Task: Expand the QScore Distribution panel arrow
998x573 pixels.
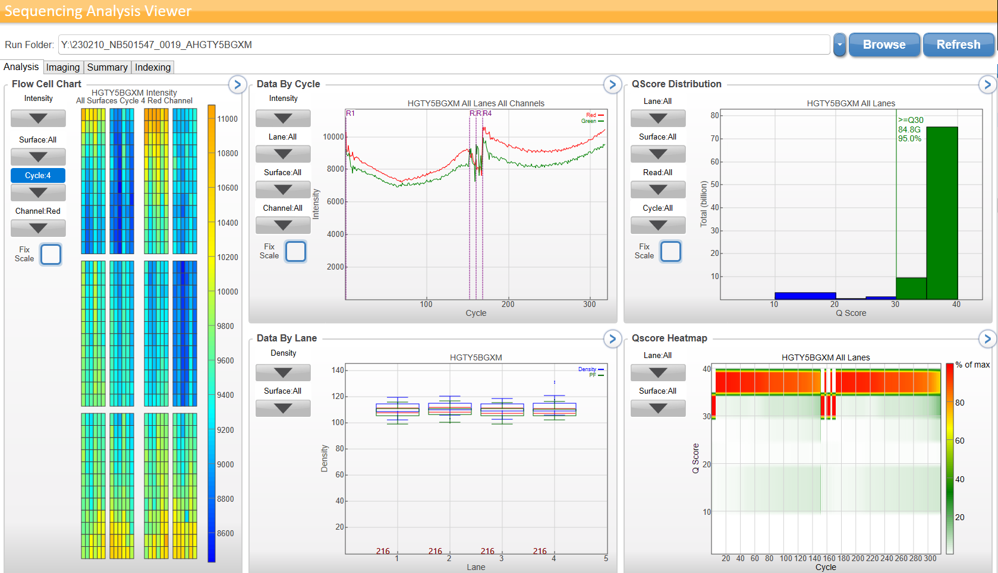Action: [987, 84]
